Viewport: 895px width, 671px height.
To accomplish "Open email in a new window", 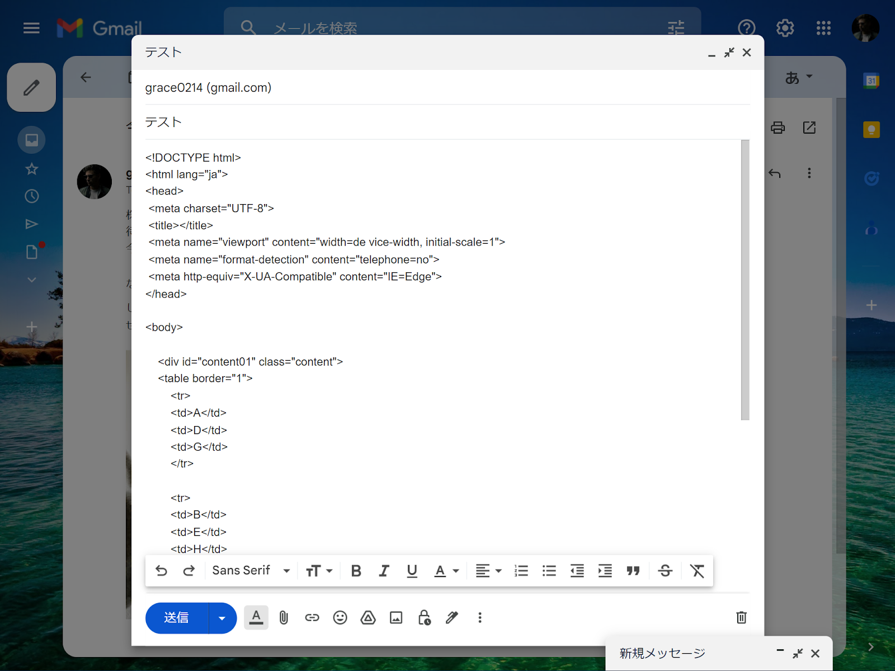I will [809, 128].
